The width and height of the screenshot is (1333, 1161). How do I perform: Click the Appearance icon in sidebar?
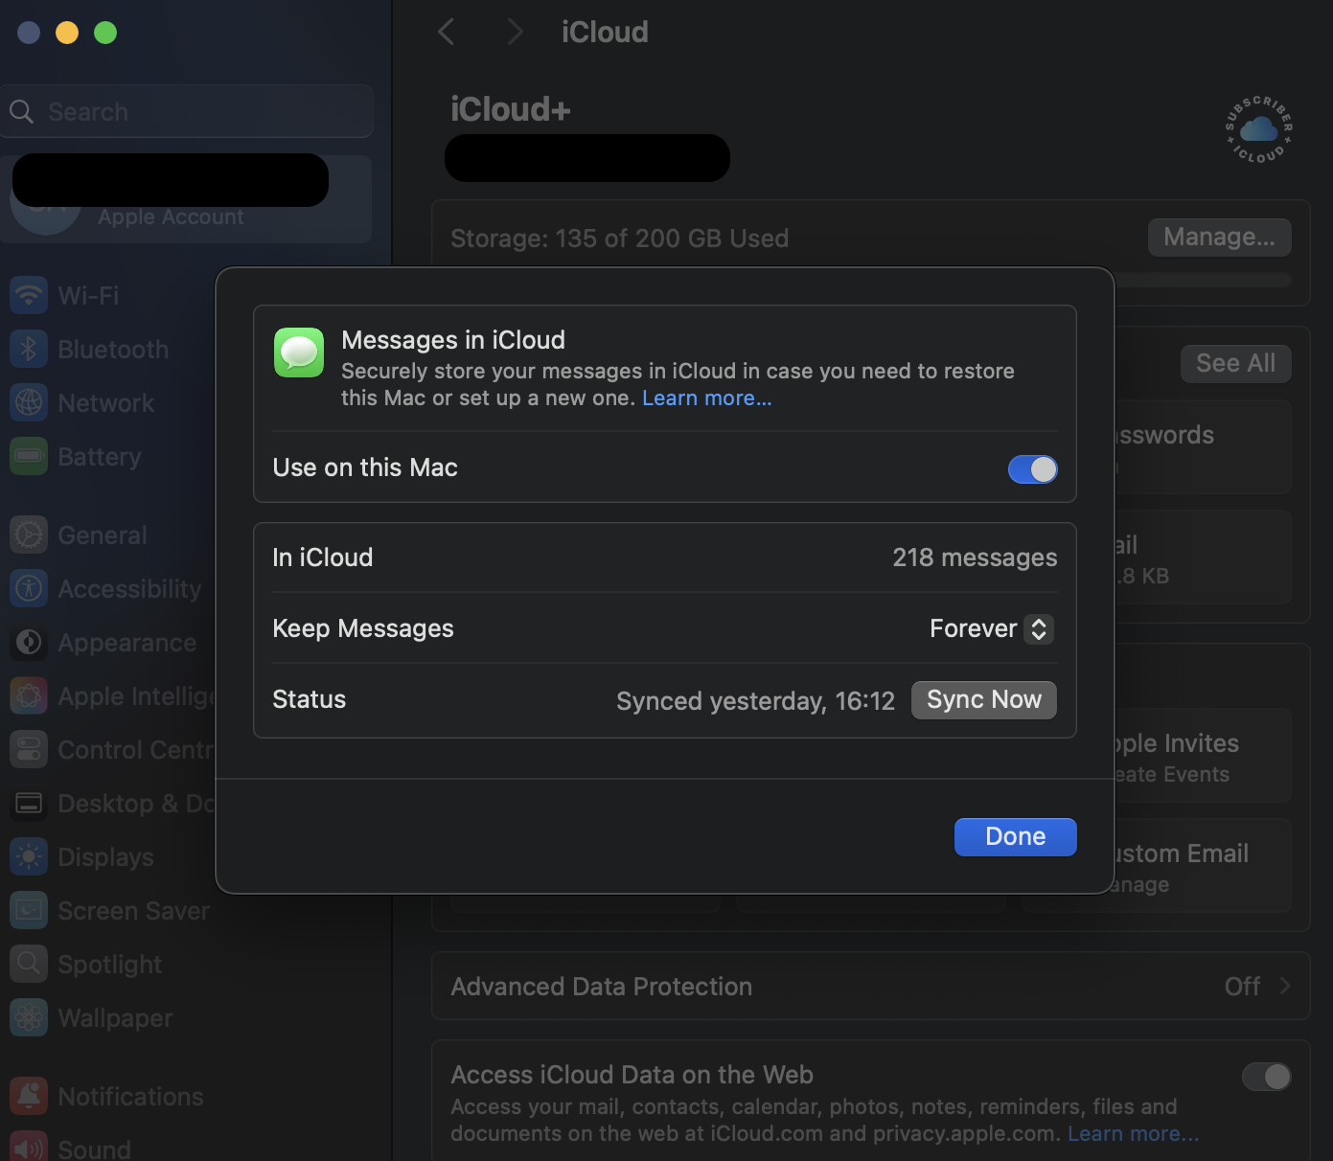click(29, 642)
